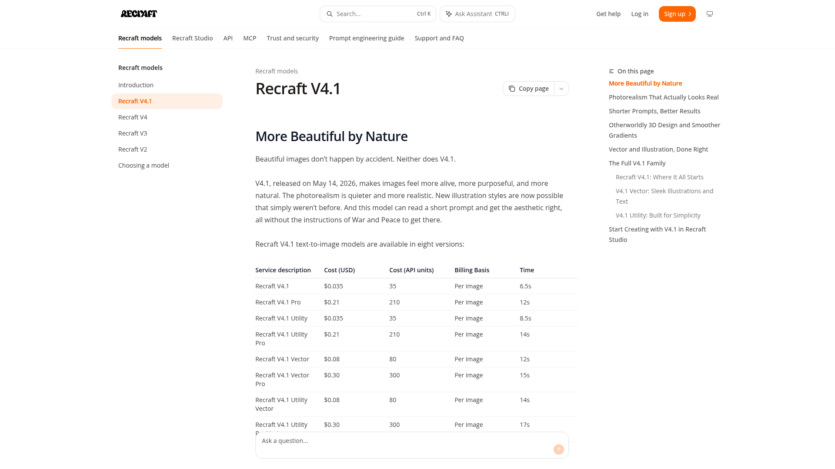
Task: Jump to V4.1 Utility: Built for Simplicity
Action: (x=658, y=215)
